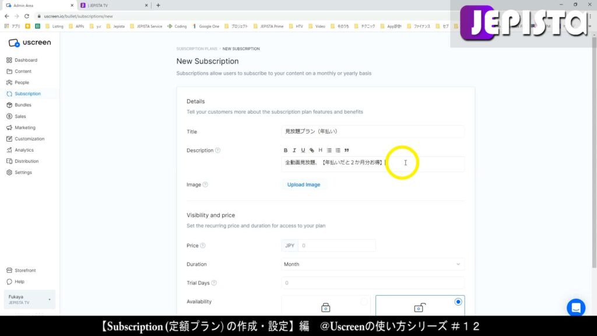Close the JEPISTA TV tab

pyautogui.click(x=146, y=5)
